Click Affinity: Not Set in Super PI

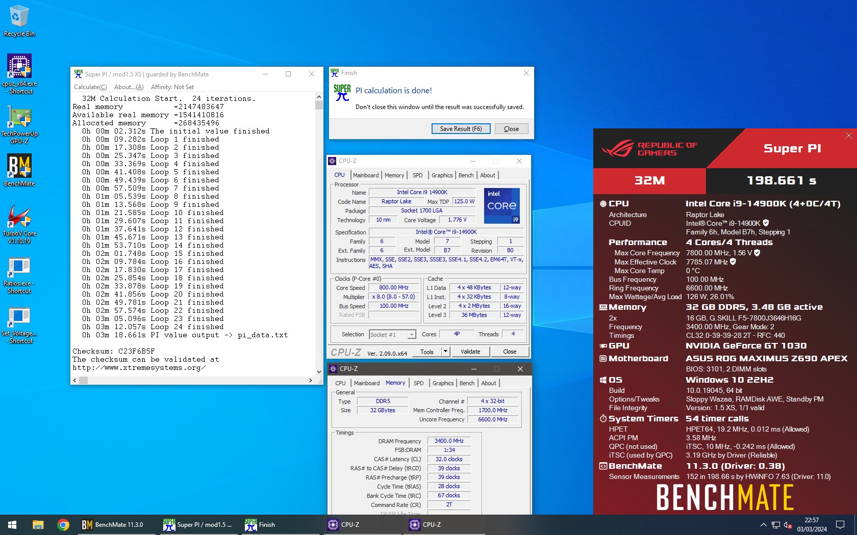coord(172,87)
